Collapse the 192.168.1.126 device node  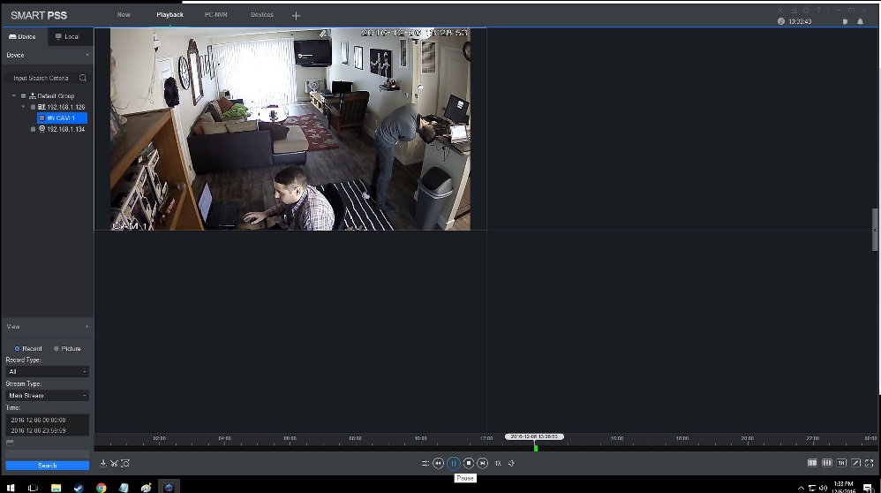pyautogui.click(x=23, y=107)
